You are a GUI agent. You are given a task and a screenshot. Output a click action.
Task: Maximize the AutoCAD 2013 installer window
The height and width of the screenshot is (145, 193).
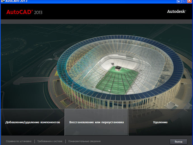pos(184,1)
